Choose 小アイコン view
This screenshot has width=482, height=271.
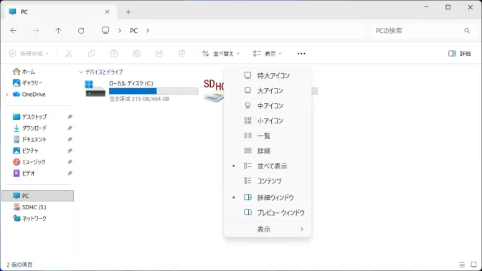coord(268,120)
